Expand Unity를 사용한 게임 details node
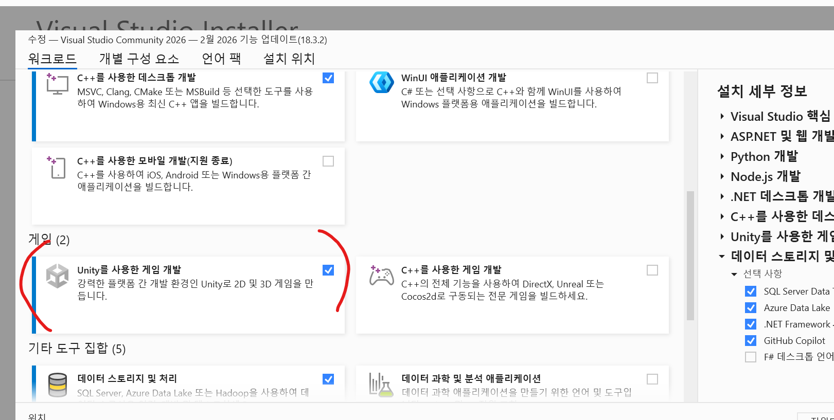The width and height of the screenshot is (834, 420). pos(722,237)
